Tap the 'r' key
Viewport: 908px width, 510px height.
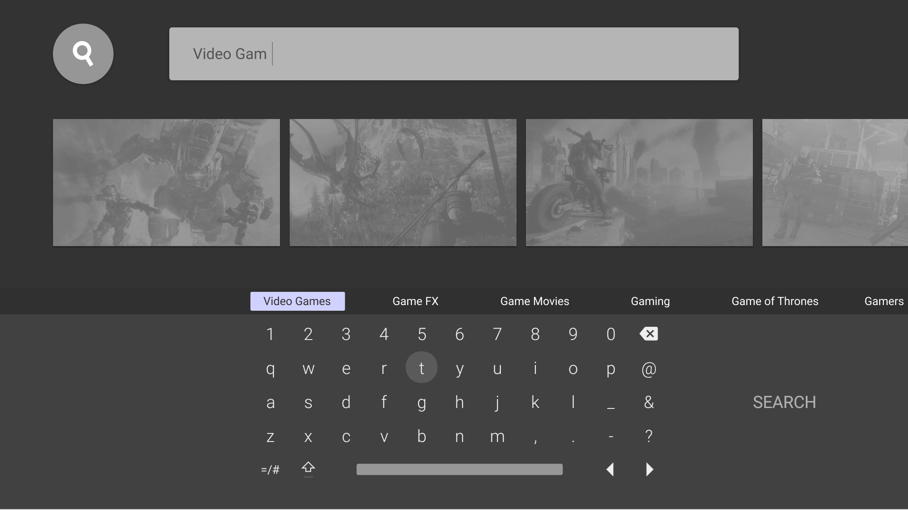pos(384,368)
